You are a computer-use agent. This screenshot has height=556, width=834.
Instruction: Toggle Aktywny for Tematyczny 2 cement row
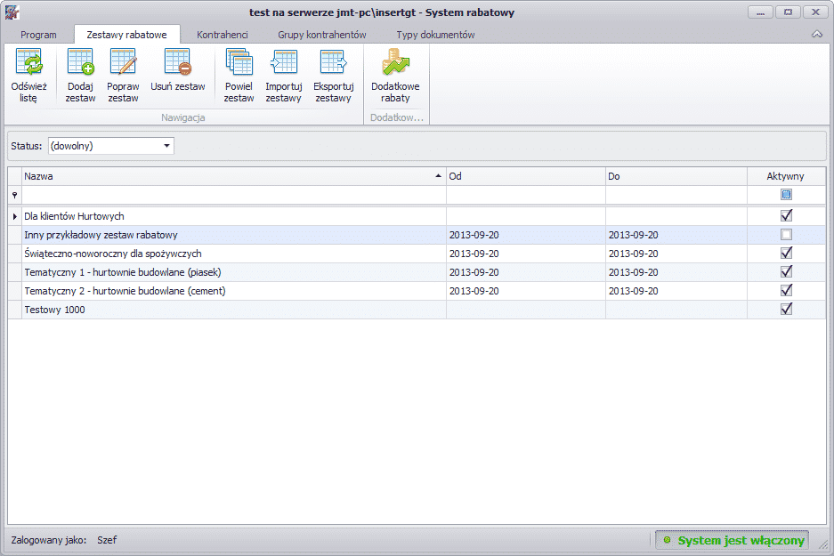[x=786, y=290]
